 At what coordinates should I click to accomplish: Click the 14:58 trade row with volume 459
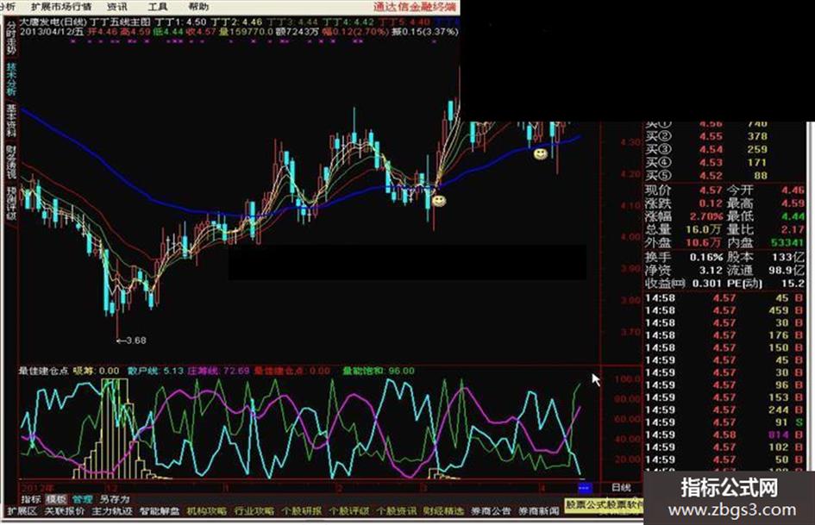tap(724, 311)
